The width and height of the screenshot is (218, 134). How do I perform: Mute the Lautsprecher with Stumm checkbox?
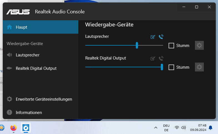coord(171,46)
